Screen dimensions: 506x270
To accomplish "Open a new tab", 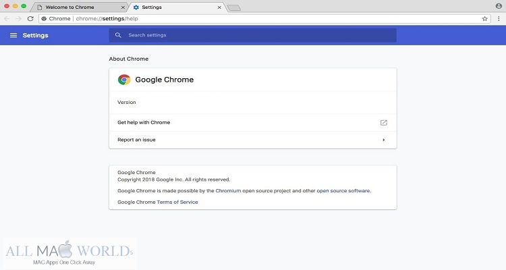I will tap(233, 7).
